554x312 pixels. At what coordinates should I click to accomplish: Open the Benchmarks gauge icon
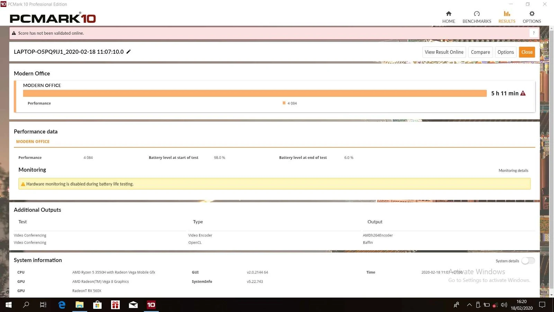(x=477, y=14)
